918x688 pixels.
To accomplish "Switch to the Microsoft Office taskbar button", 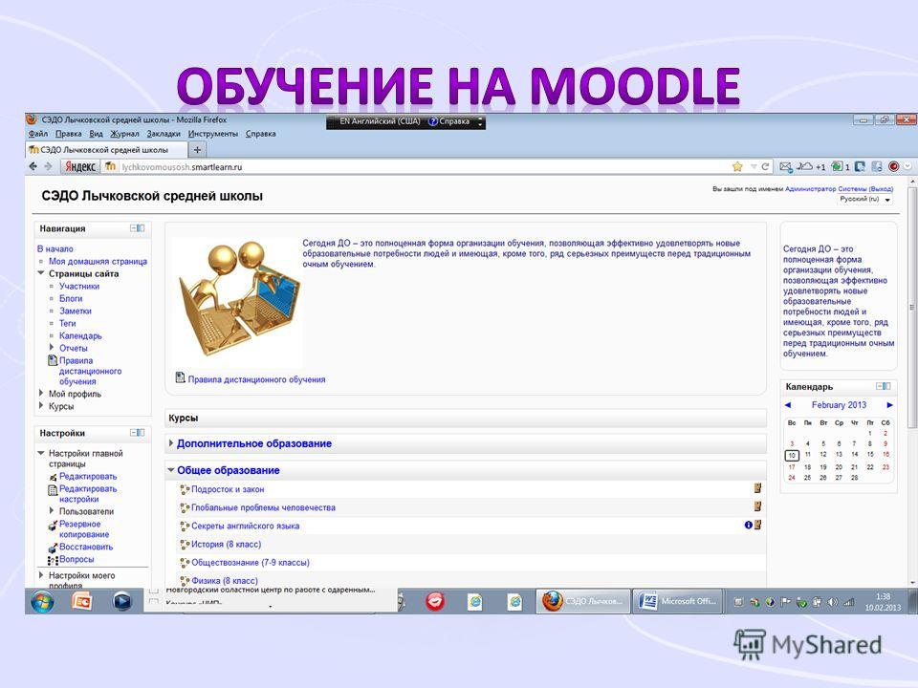I will click(677, 601).
